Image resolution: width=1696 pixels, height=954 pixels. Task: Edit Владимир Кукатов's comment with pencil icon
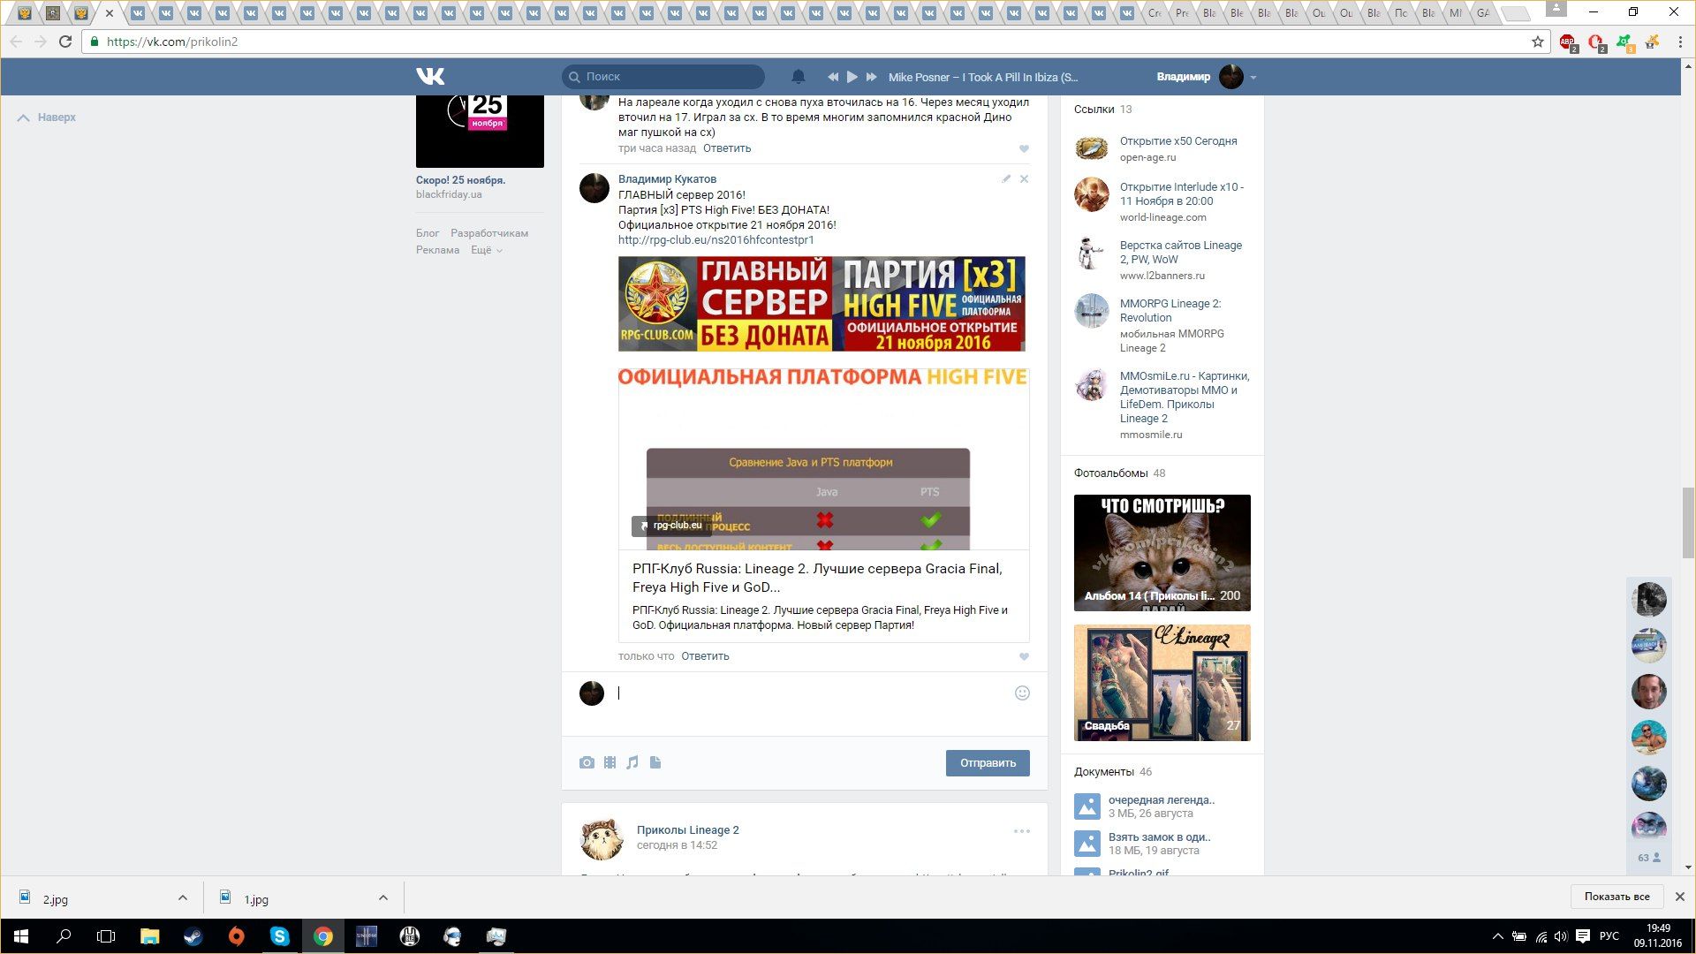coord(1005,179)
